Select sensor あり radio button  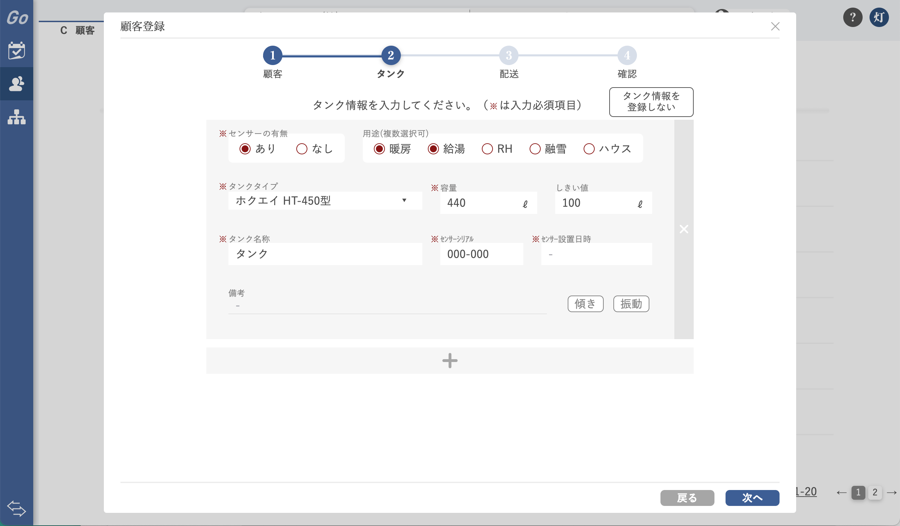[x=245, y=148]
